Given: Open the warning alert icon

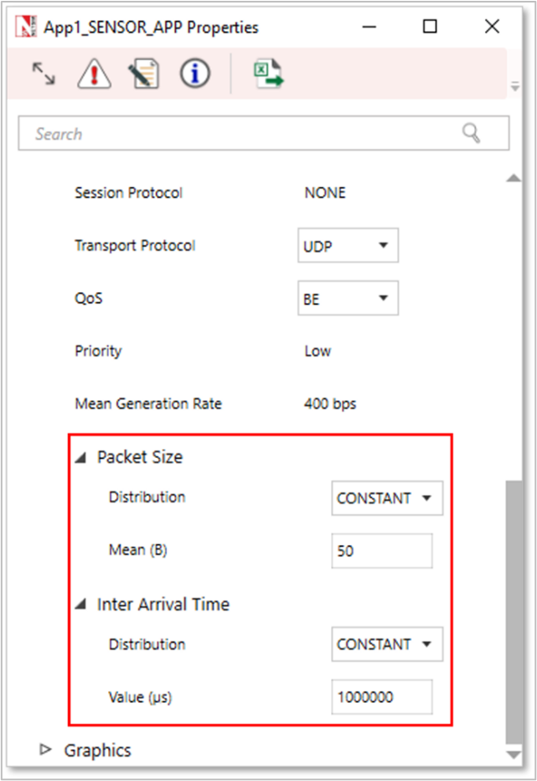Looking at the screenshot, I should coord(94,74).
